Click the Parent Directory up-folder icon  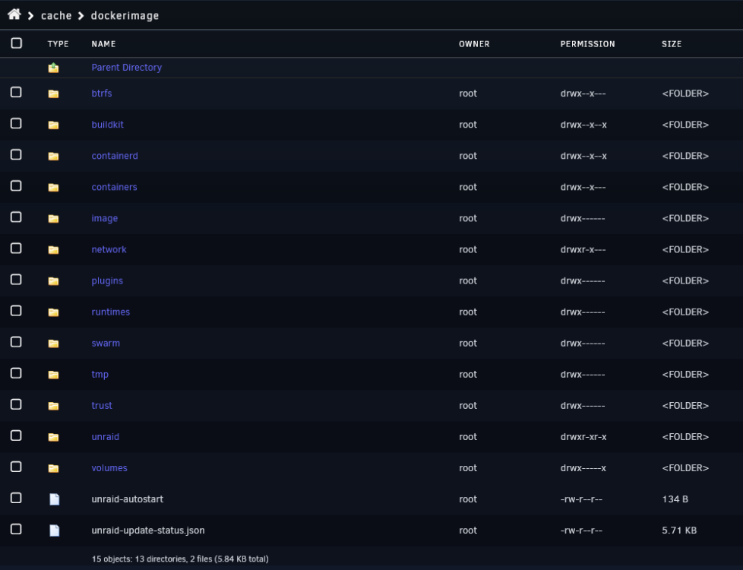(x=53, y=68)
